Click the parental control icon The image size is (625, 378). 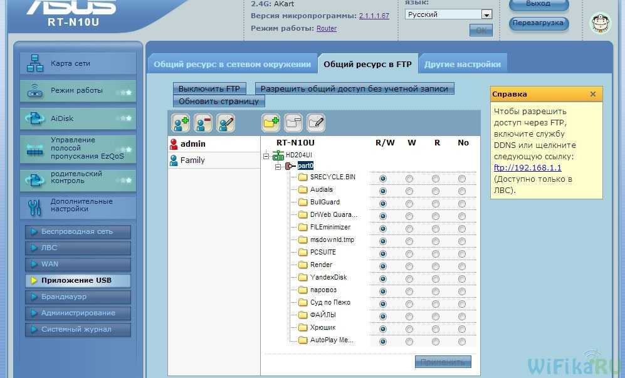[x=35, y=180]
